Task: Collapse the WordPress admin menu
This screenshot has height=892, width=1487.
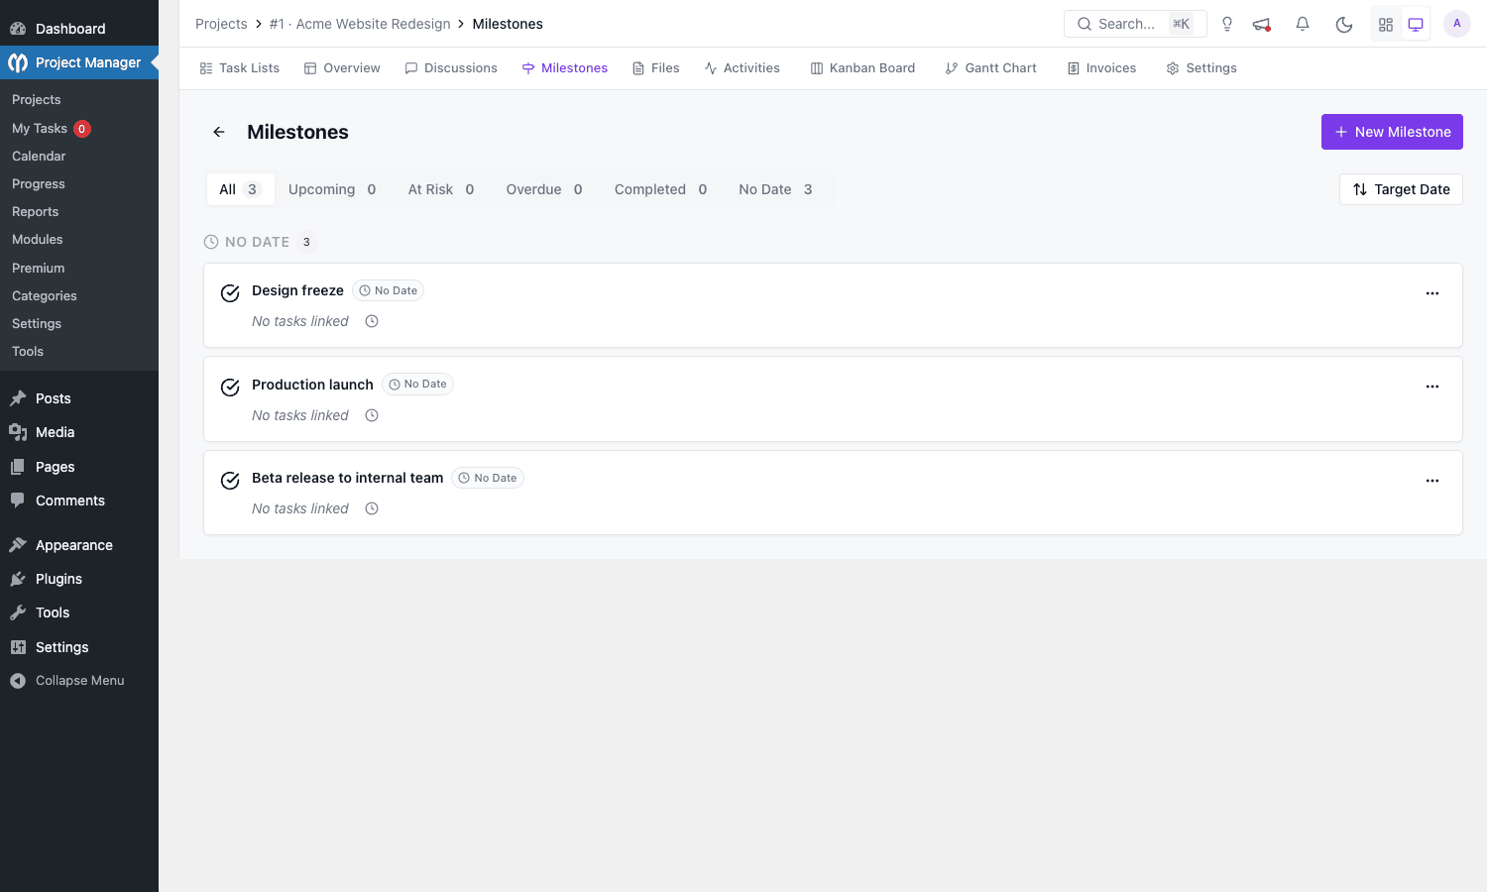Action: pos(79,681)
